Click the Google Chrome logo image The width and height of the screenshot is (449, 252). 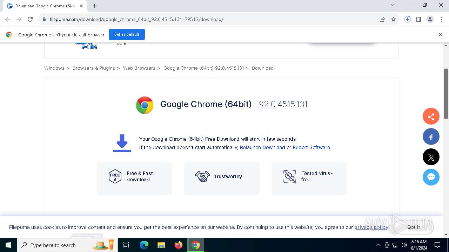[145, 105]
